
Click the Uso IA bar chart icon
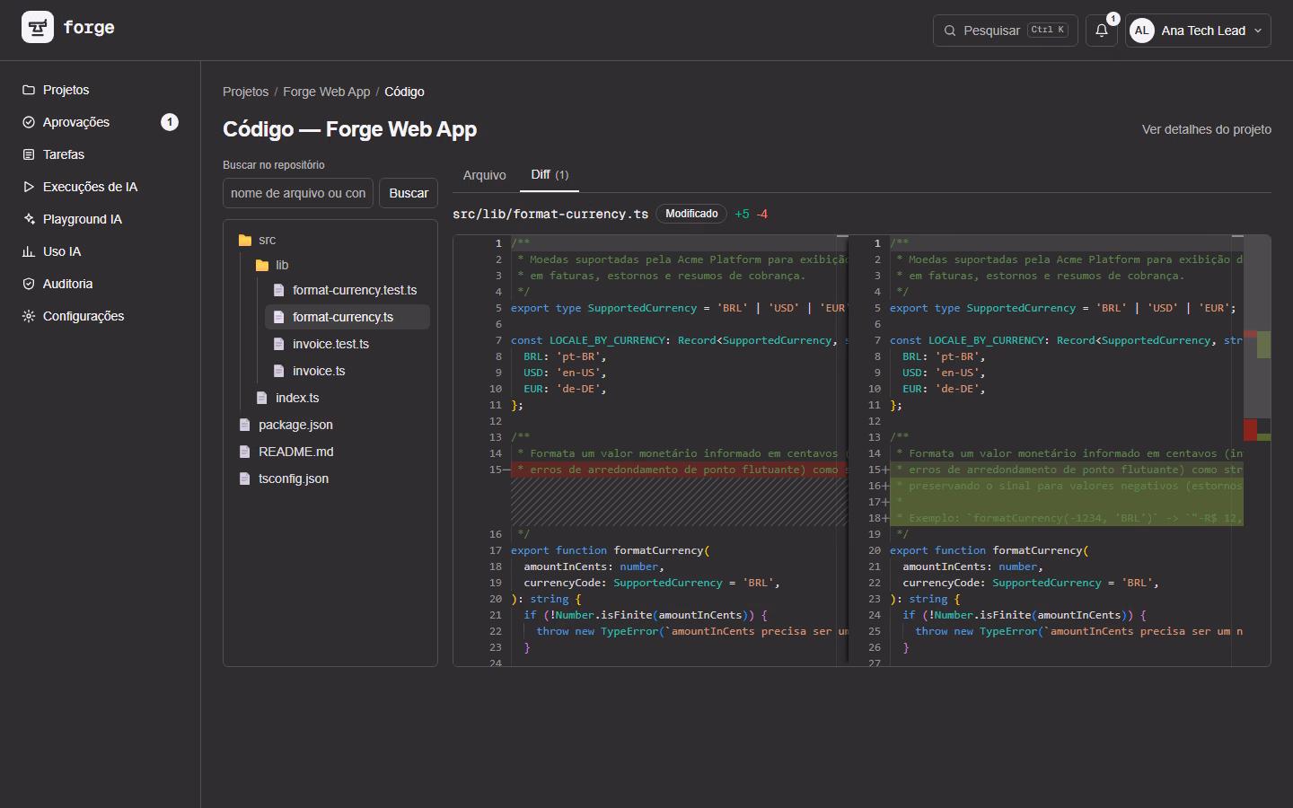(x=29, y=251)
